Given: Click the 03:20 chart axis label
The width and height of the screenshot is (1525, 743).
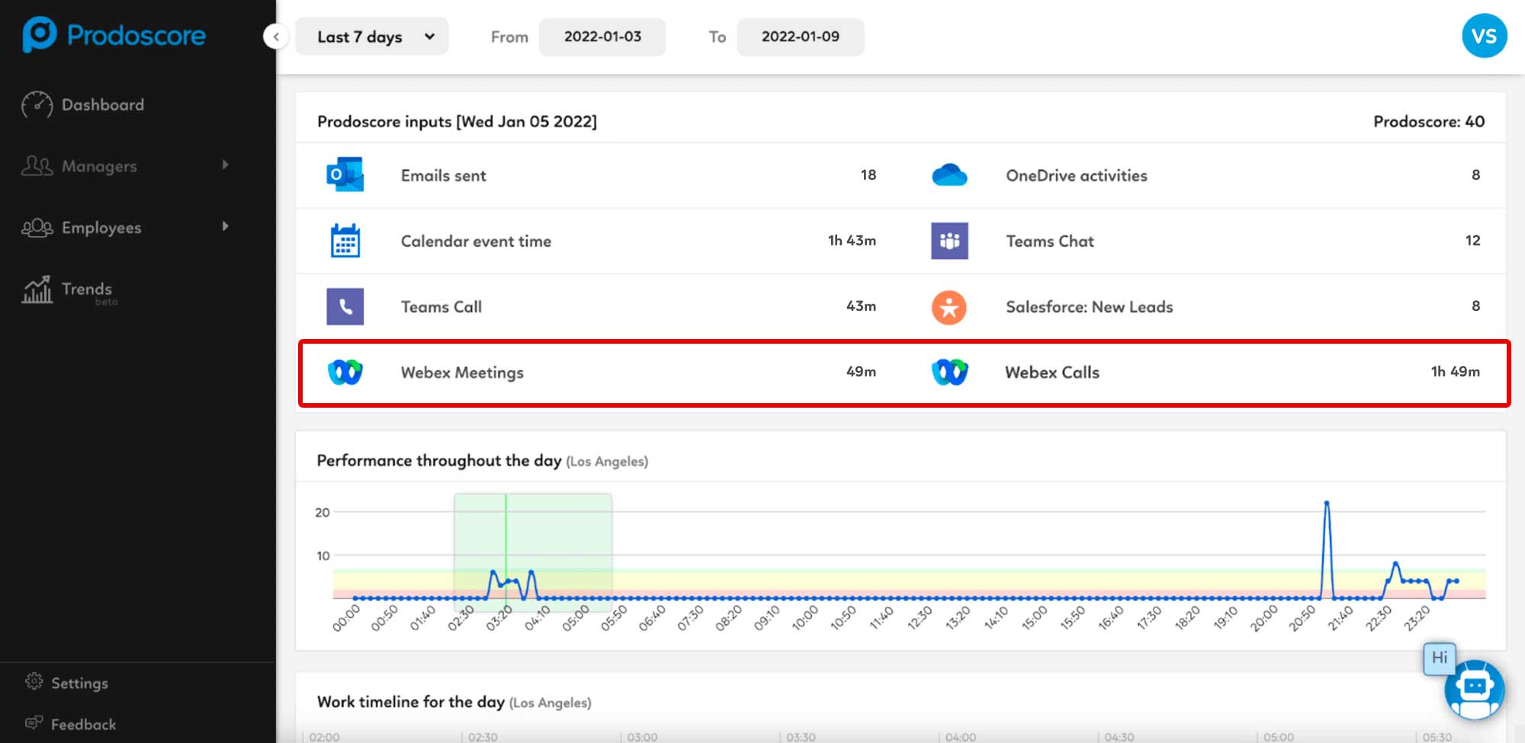Looking at the screenshot, I should (x=500, y=617).
